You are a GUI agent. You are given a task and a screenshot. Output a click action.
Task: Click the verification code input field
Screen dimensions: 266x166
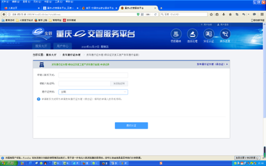[84, 83]
